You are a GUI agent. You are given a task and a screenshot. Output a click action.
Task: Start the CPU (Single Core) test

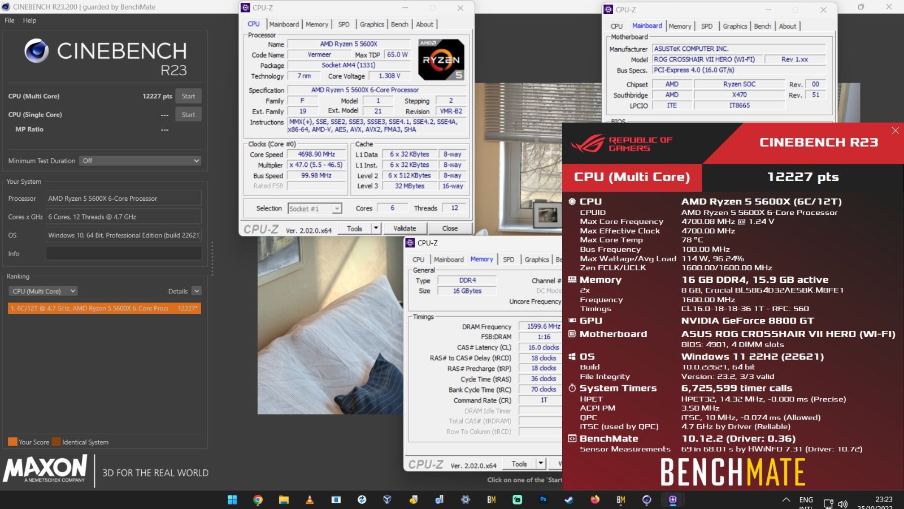pyautogui.click(x=188, y=114)
